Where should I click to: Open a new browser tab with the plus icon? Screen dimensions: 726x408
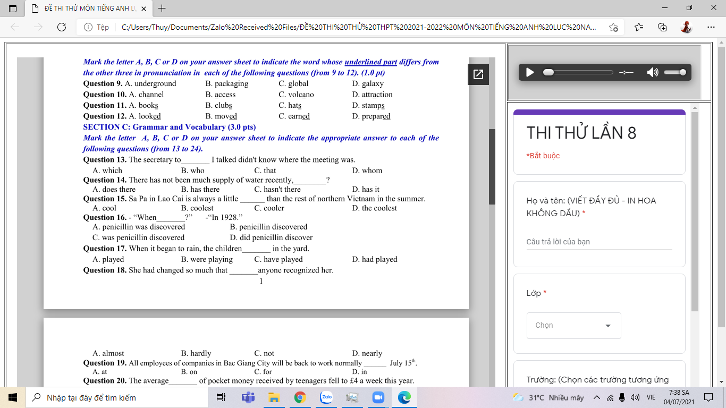coord(162,8)
